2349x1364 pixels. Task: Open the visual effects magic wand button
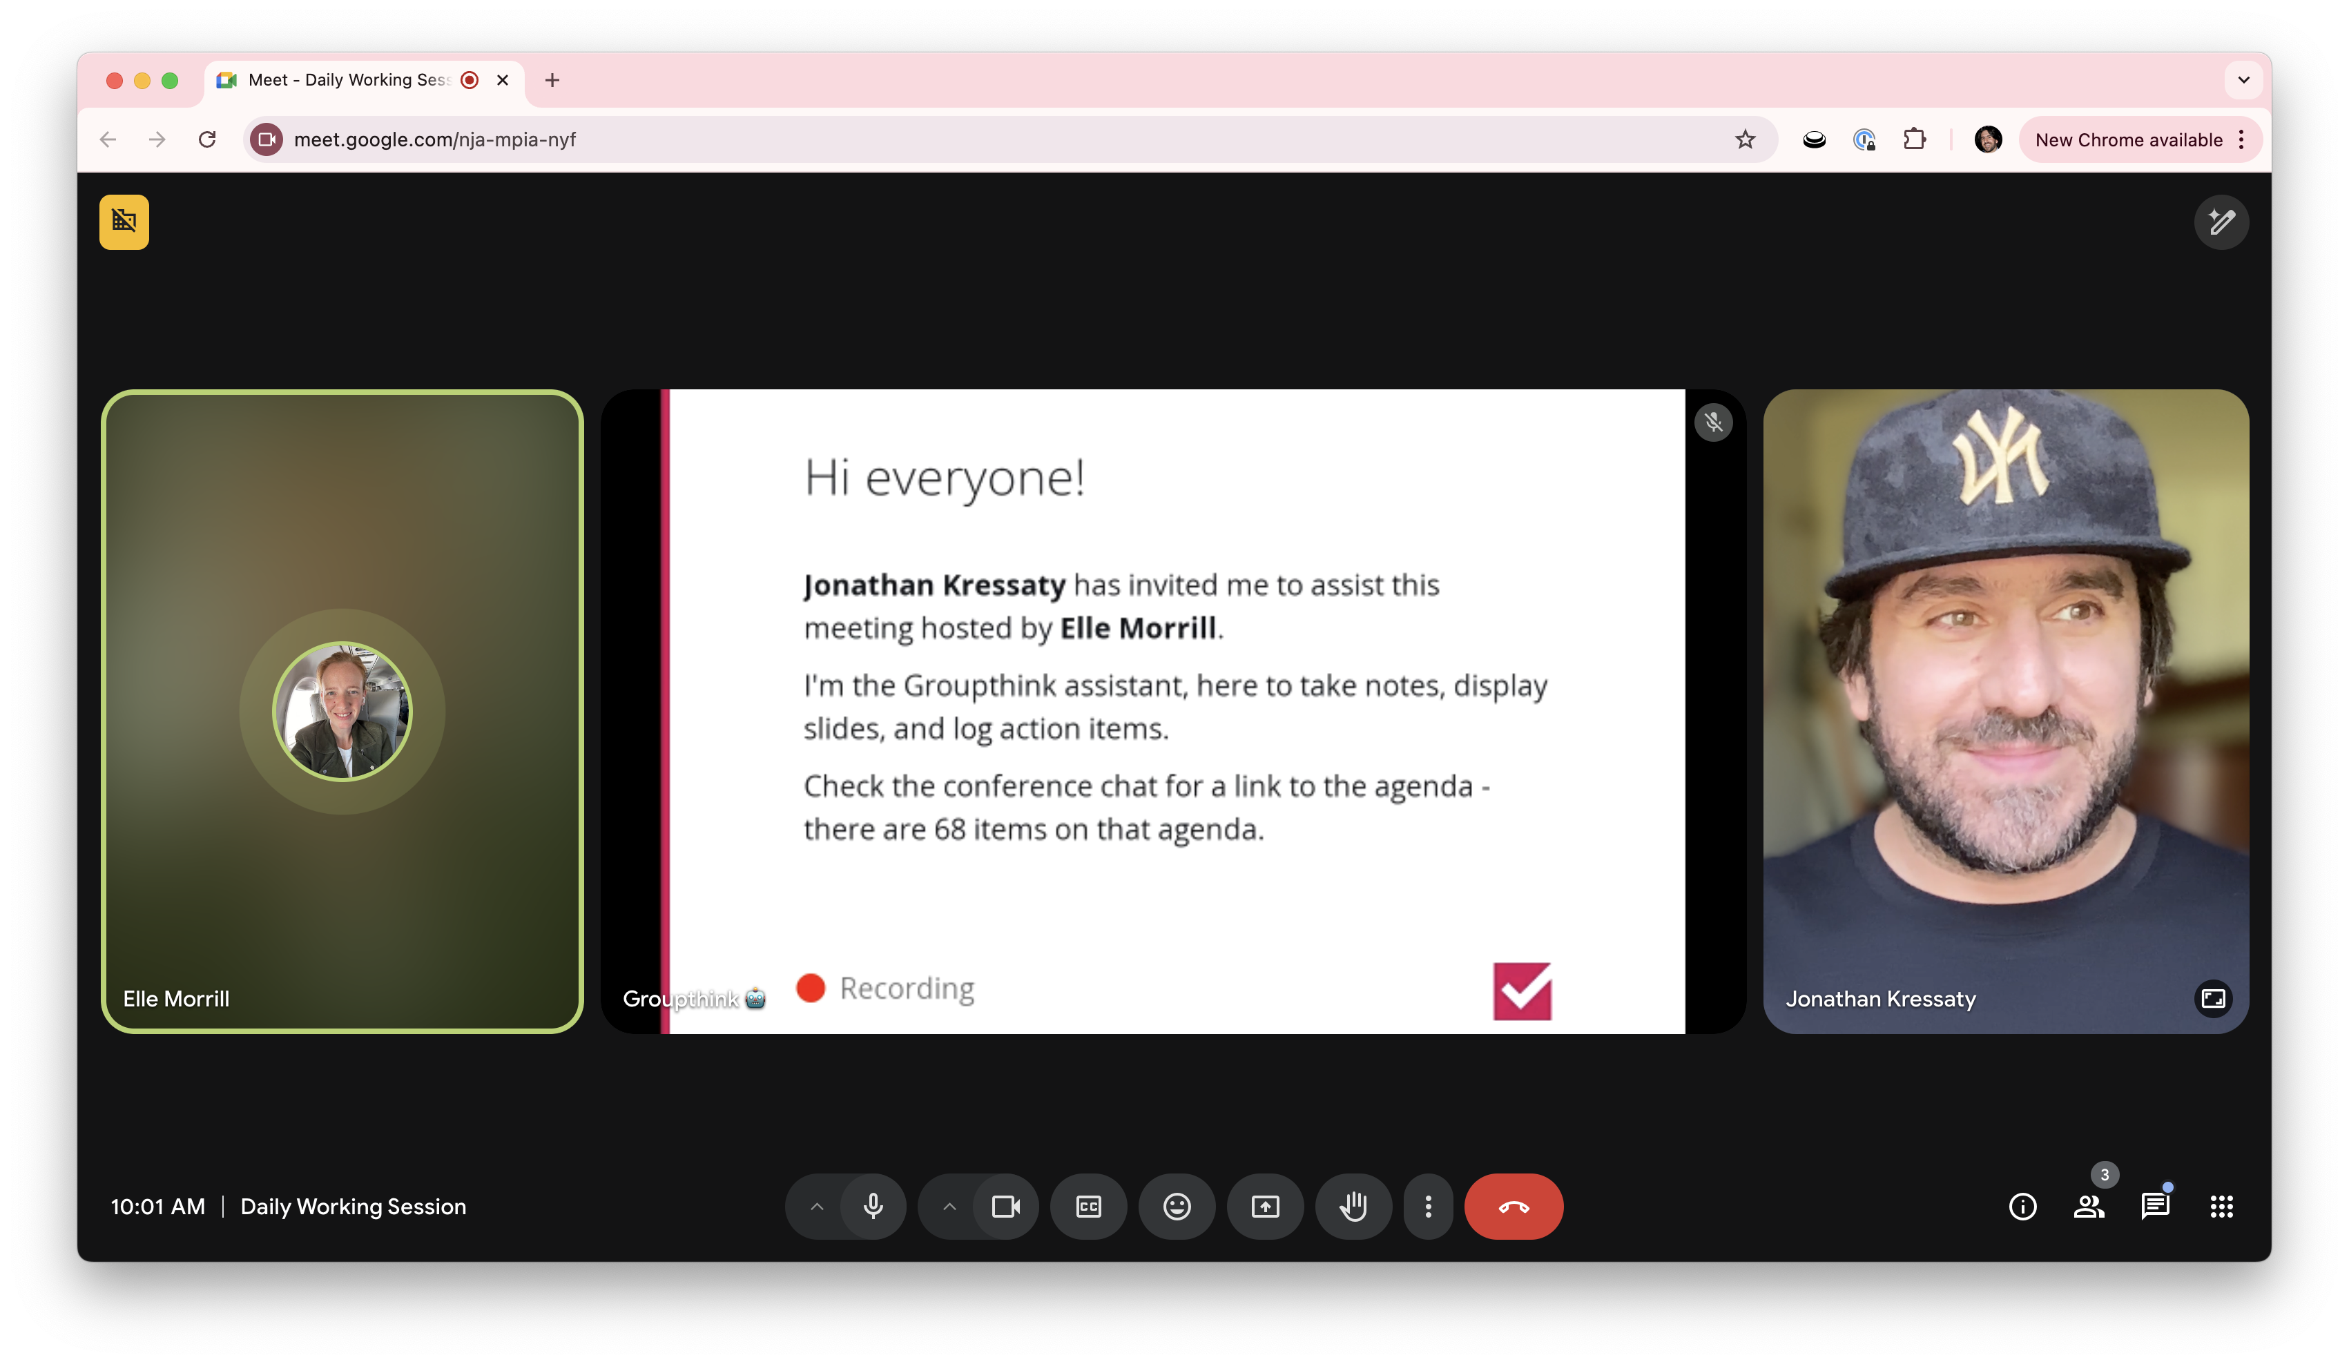[2221, 222]
